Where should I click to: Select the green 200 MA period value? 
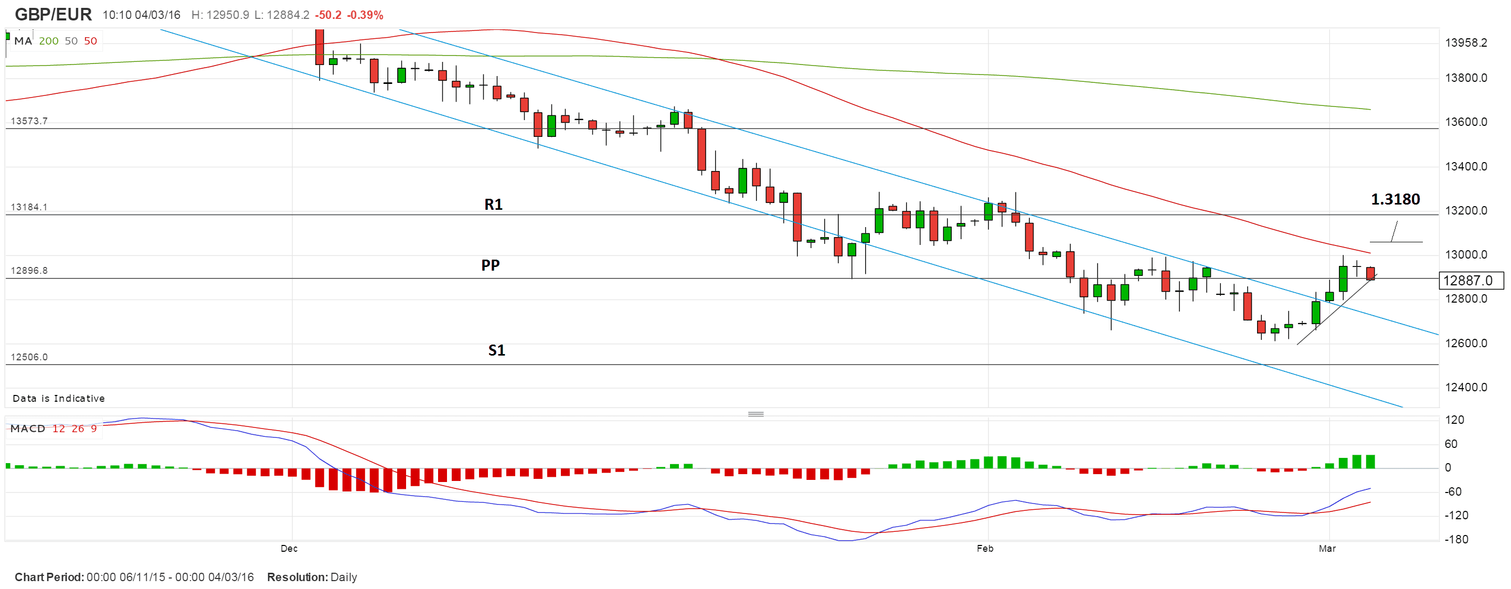click(x=49, y=41)
